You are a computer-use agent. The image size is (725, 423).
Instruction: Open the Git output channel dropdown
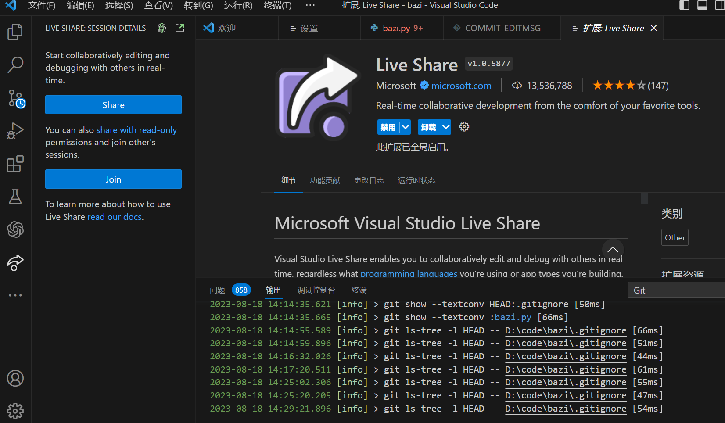[676, 290]
